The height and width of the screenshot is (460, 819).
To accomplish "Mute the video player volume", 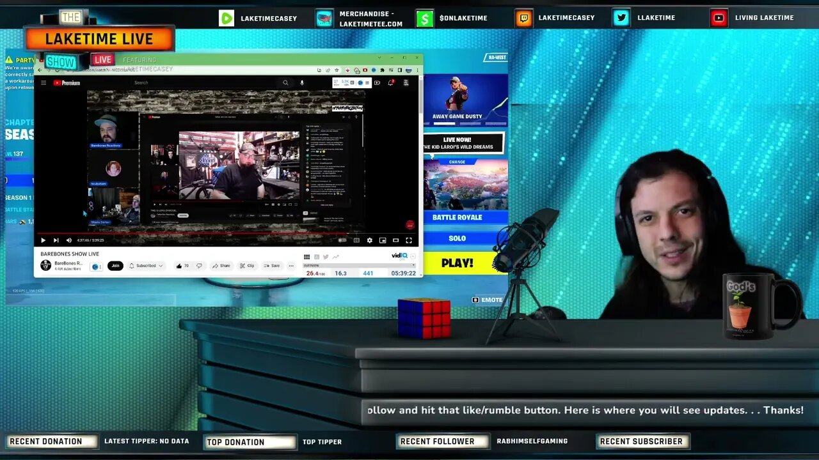I will pyautogui.click(x=69, y=240).
